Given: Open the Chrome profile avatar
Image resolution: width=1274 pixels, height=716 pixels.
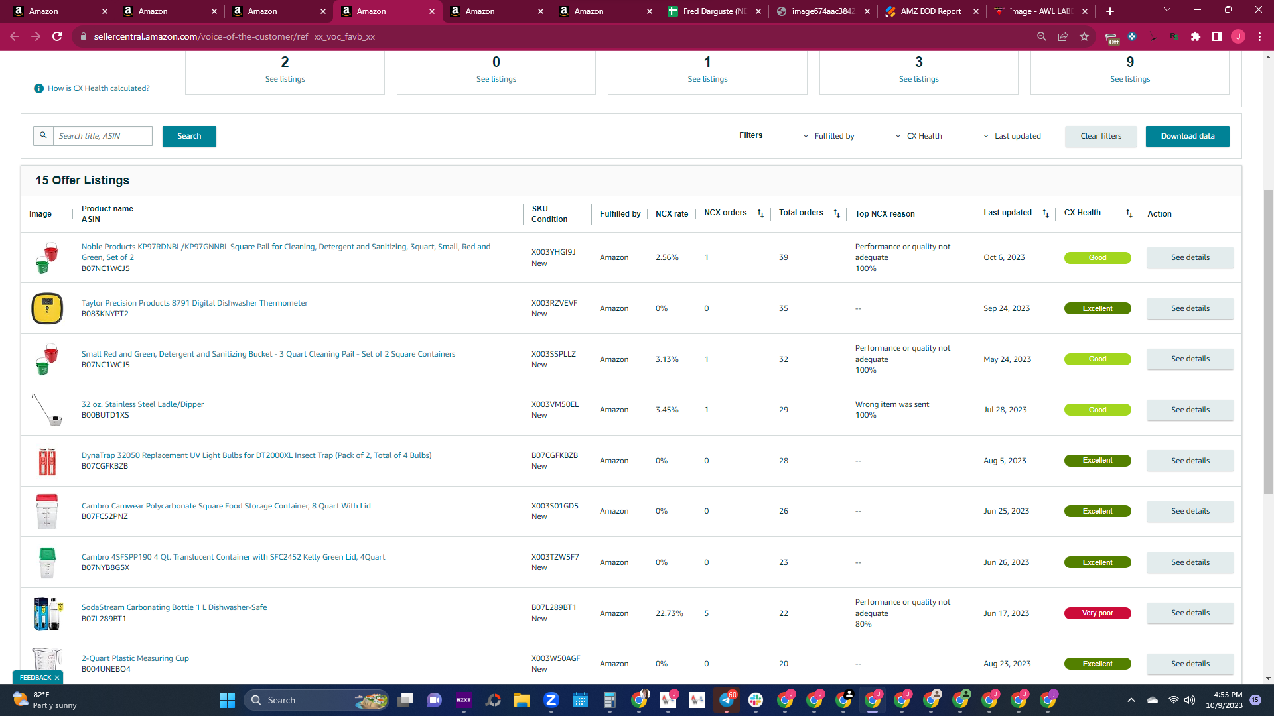Looking at the screenshot, I should tap(1238, 36).
